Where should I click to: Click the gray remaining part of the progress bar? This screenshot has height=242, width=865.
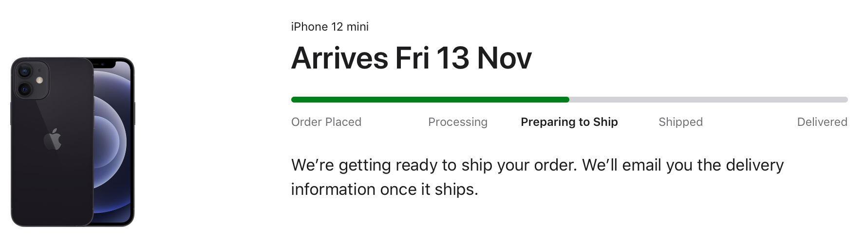coord(706,100)
